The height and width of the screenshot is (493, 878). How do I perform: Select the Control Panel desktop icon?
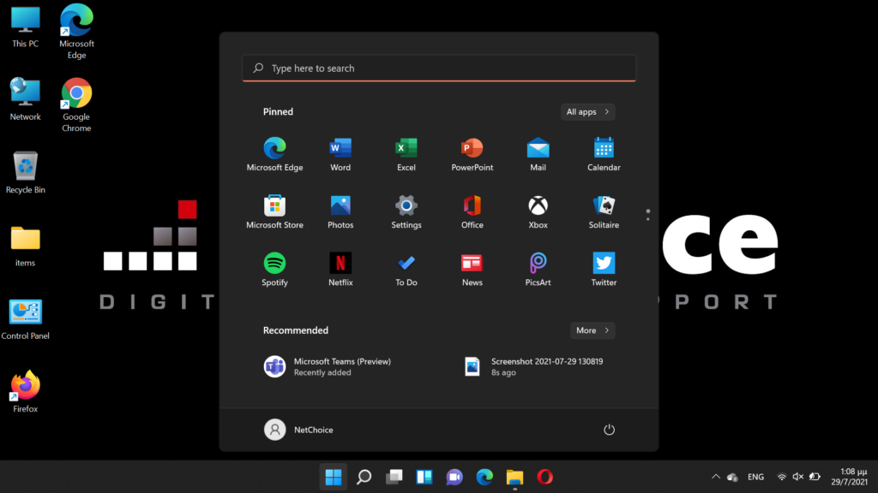(x=25, y=319)
